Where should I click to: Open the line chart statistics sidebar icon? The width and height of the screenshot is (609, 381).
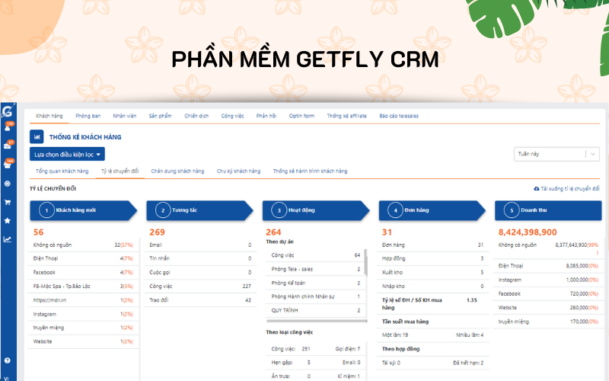[8, 239]
